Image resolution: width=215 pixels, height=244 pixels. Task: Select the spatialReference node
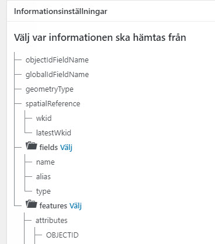53,104
